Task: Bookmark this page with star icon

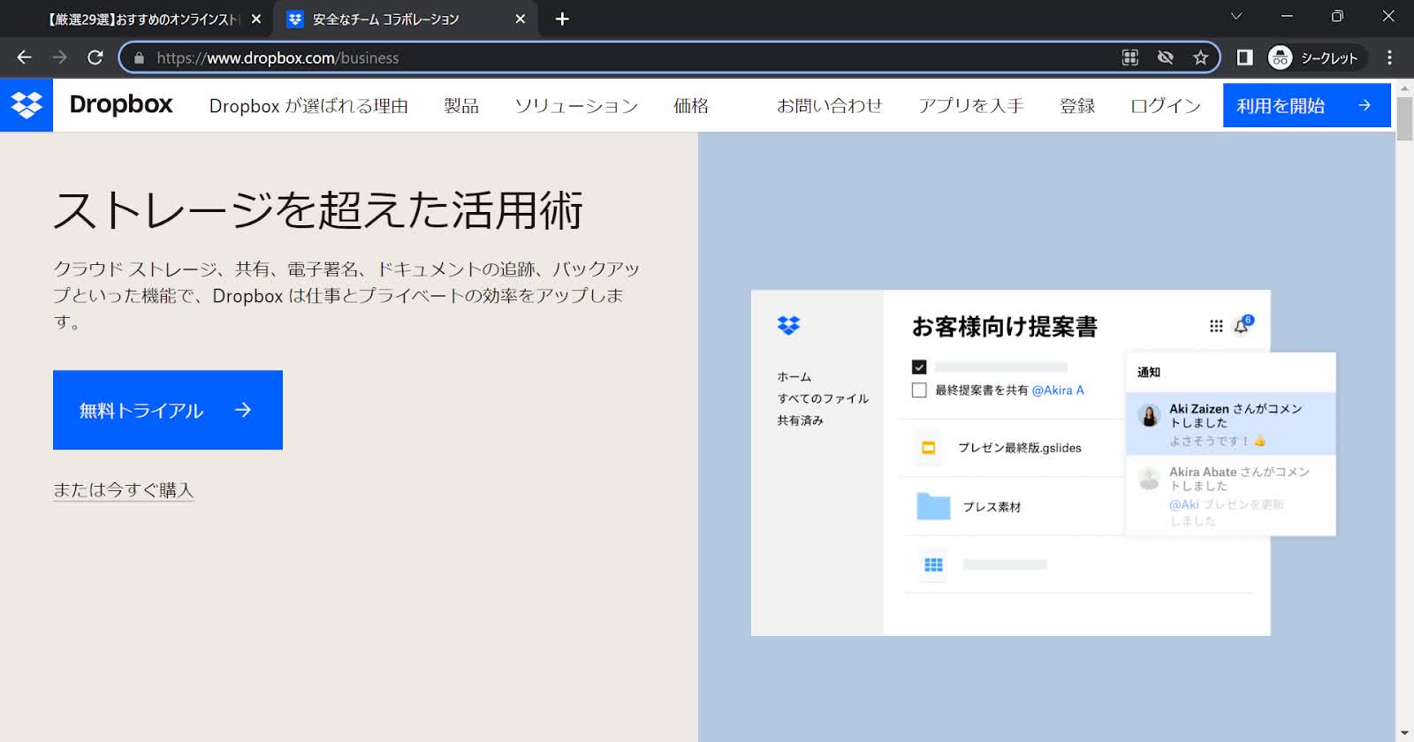Action: click(x=1200, y=57)
